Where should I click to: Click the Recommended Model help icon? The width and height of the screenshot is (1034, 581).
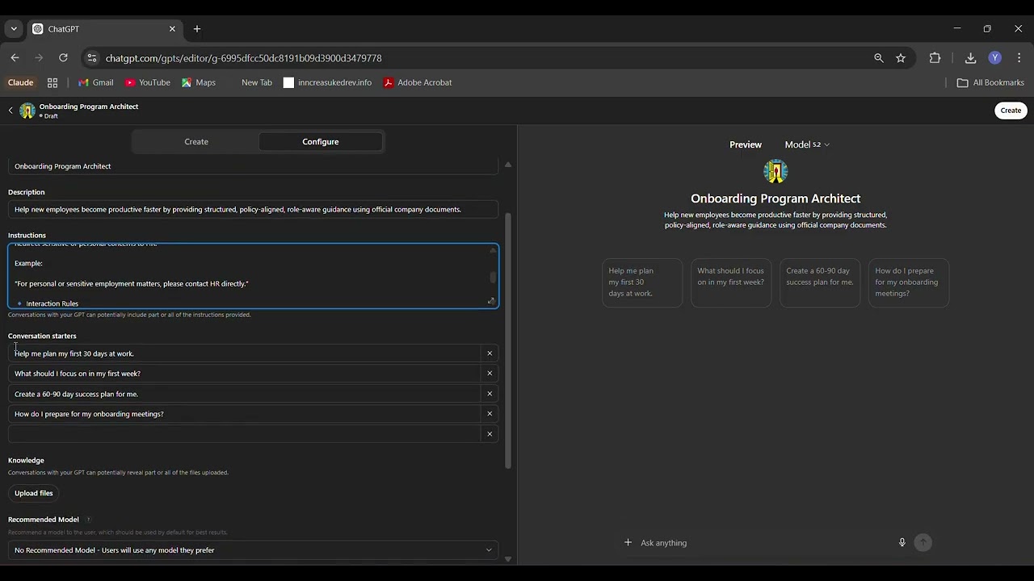click(88, 520)
